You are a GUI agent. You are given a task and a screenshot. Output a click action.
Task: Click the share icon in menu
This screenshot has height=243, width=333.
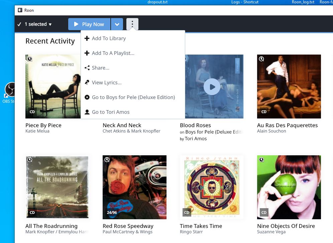click(87, 68)
